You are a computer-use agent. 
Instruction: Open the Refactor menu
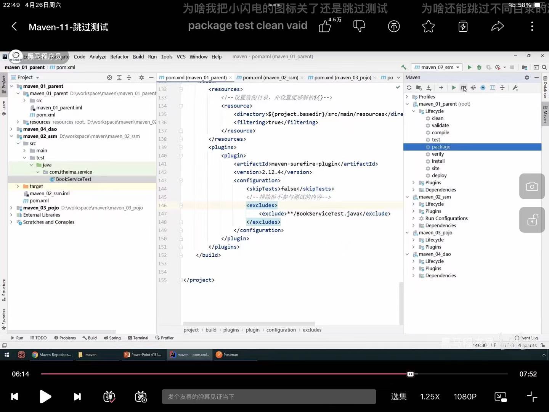(x=119, y=56)
